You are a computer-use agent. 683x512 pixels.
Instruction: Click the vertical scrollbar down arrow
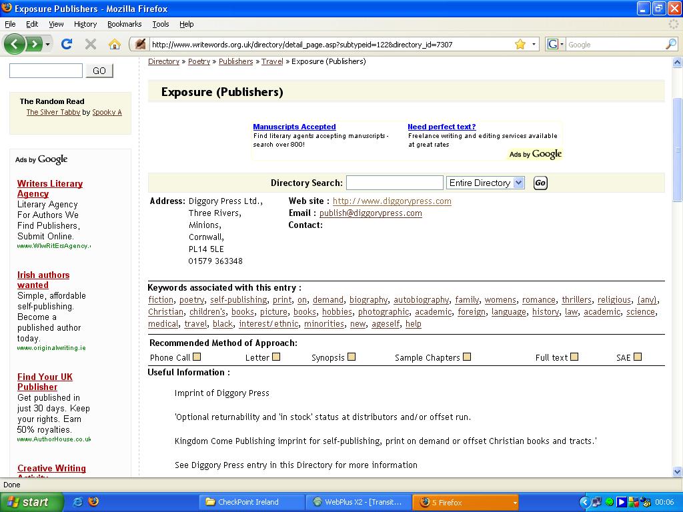point(678,471)
